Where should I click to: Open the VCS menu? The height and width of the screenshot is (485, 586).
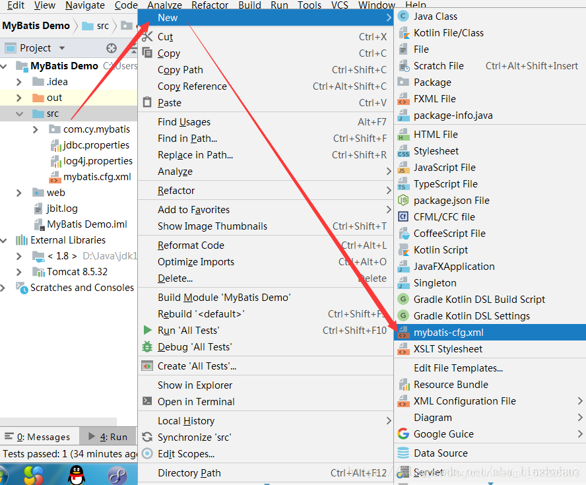point(339,5)
